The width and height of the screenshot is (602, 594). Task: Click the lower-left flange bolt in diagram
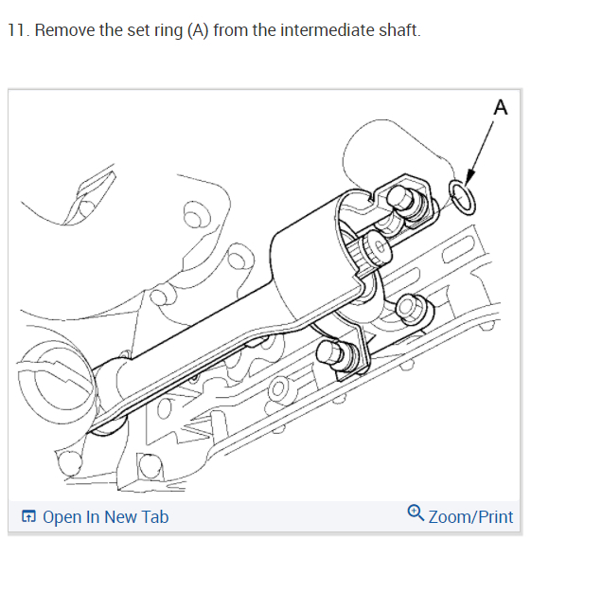(338, 356)
